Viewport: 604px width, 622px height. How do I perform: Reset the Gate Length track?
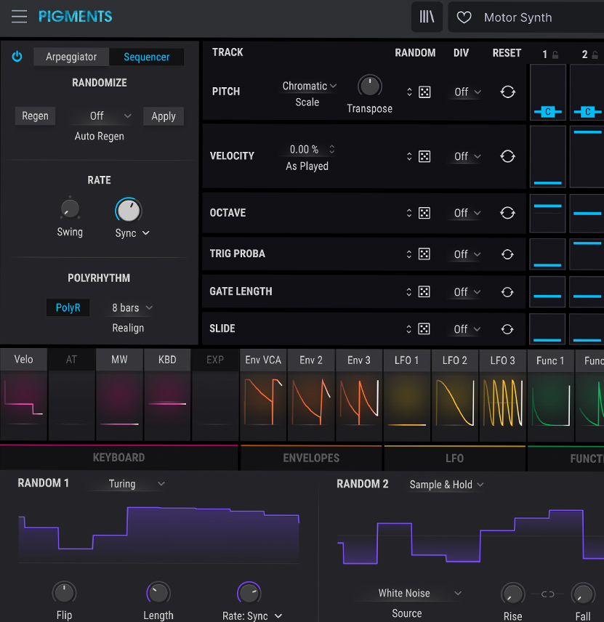coord(507,292)
